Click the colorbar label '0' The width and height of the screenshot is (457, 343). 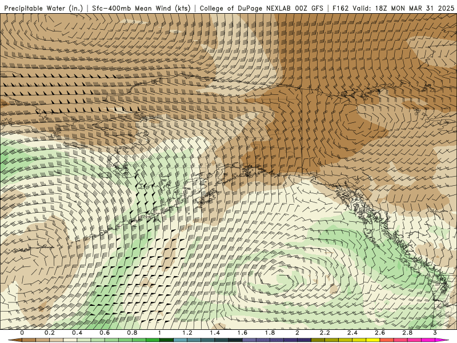coord(22,333)
